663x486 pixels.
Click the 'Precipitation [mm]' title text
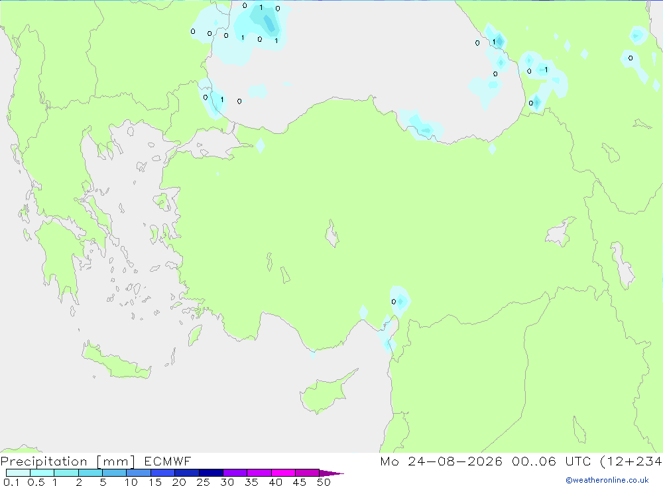[x=68, y=461]
